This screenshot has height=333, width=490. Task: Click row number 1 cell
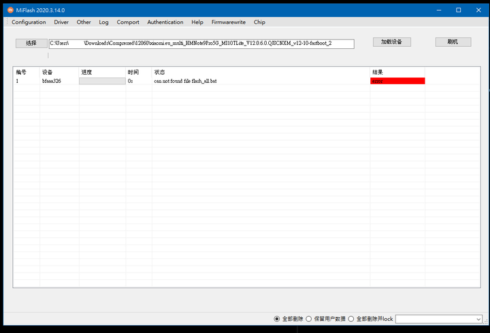17,81
